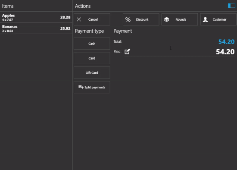Click the Bananas price 25.92
This screenshot has height=170, width=237.
(x=65, y=28)
